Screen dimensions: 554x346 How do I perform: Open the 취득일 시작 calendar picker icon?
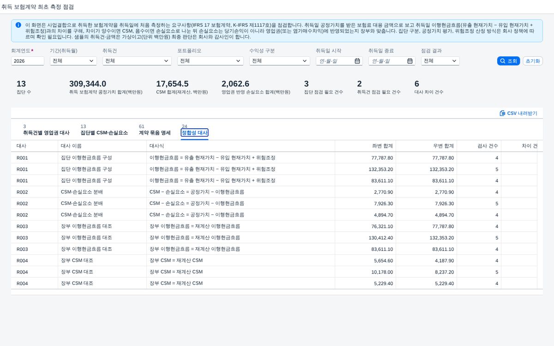(x=357, y=61)
